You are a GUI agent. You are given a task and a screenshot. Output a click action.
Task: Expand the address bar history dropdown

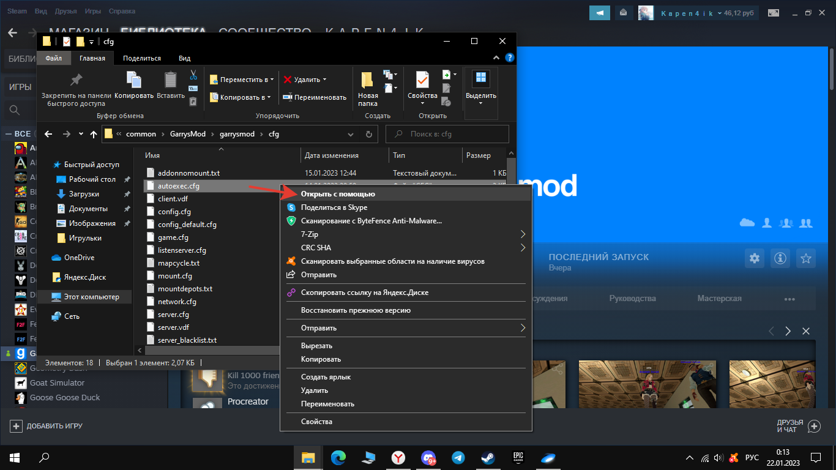tap(351, 134)
